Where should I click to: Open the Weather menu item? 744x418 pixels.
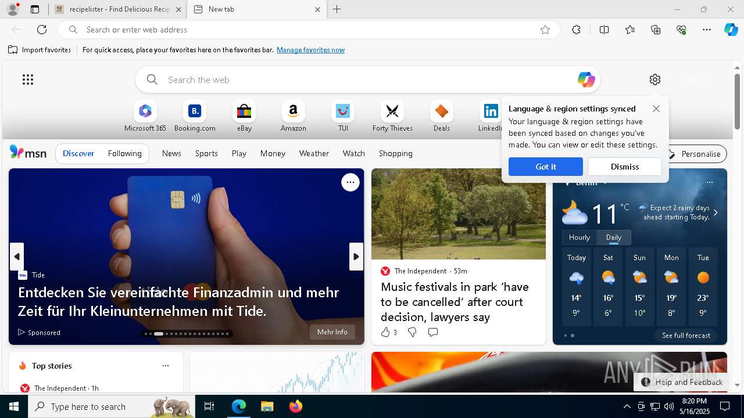[x=314, y=153]
